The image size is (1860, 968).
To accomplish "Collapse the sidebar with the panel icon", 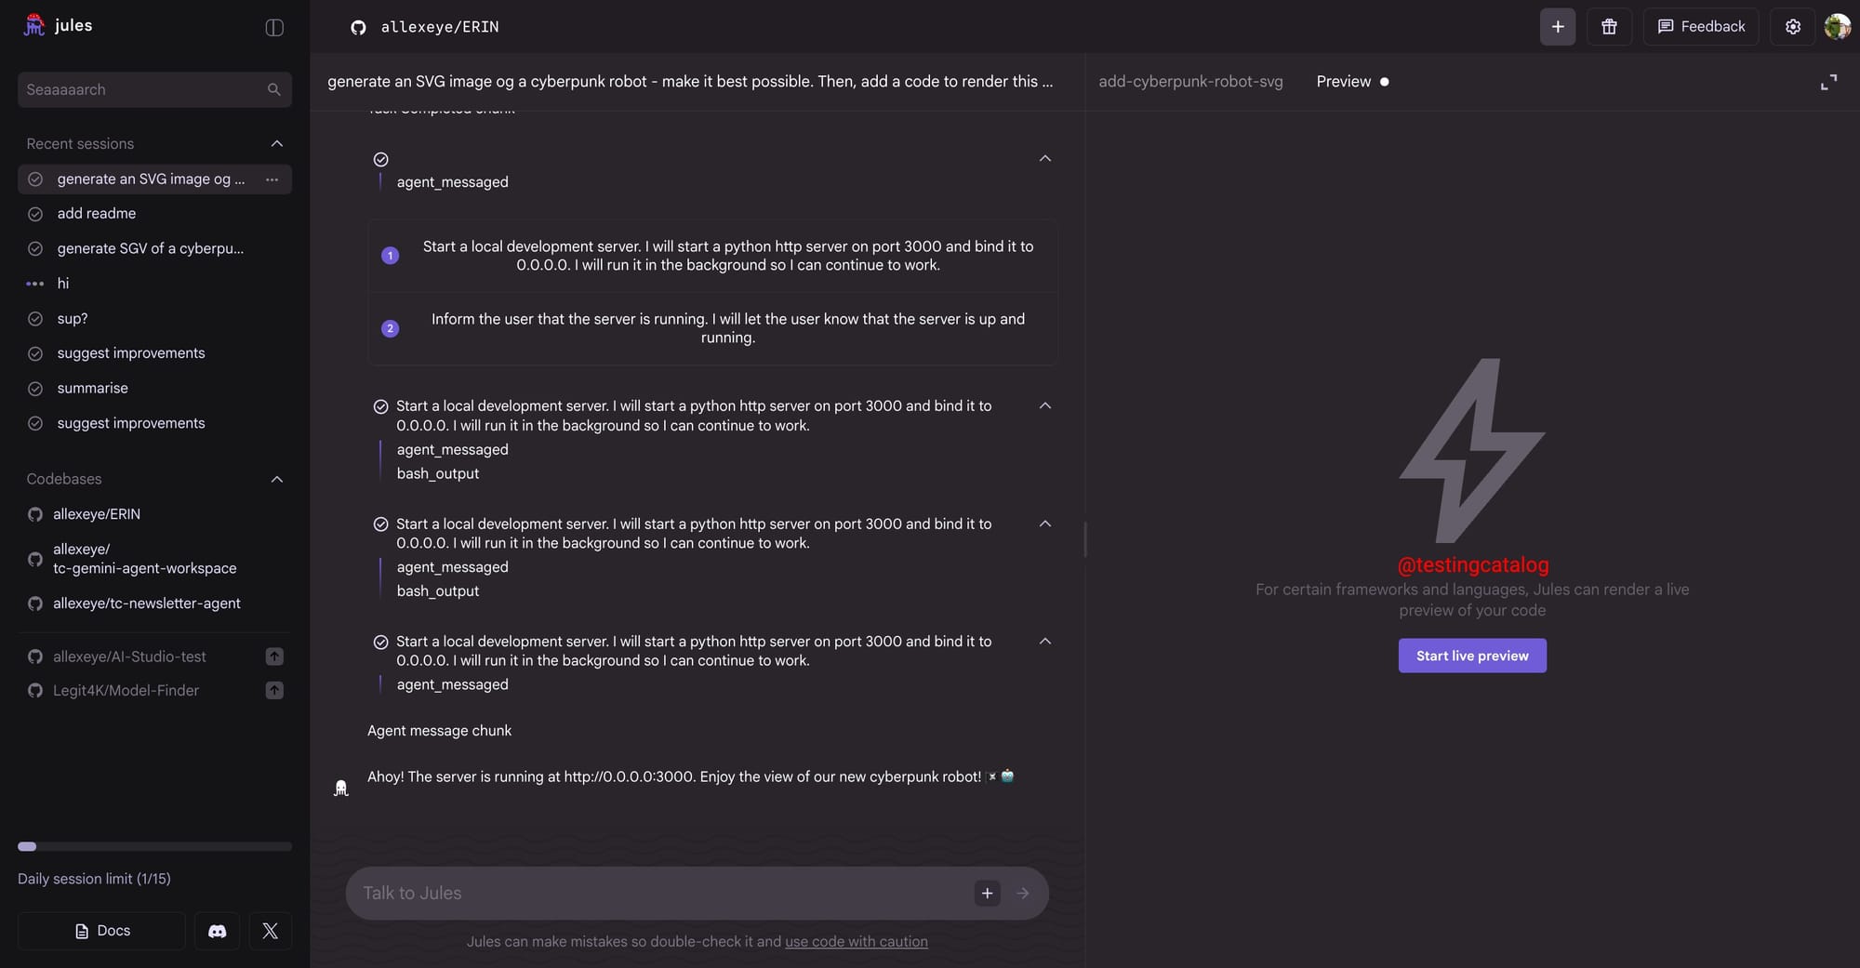I will [274, 27].
